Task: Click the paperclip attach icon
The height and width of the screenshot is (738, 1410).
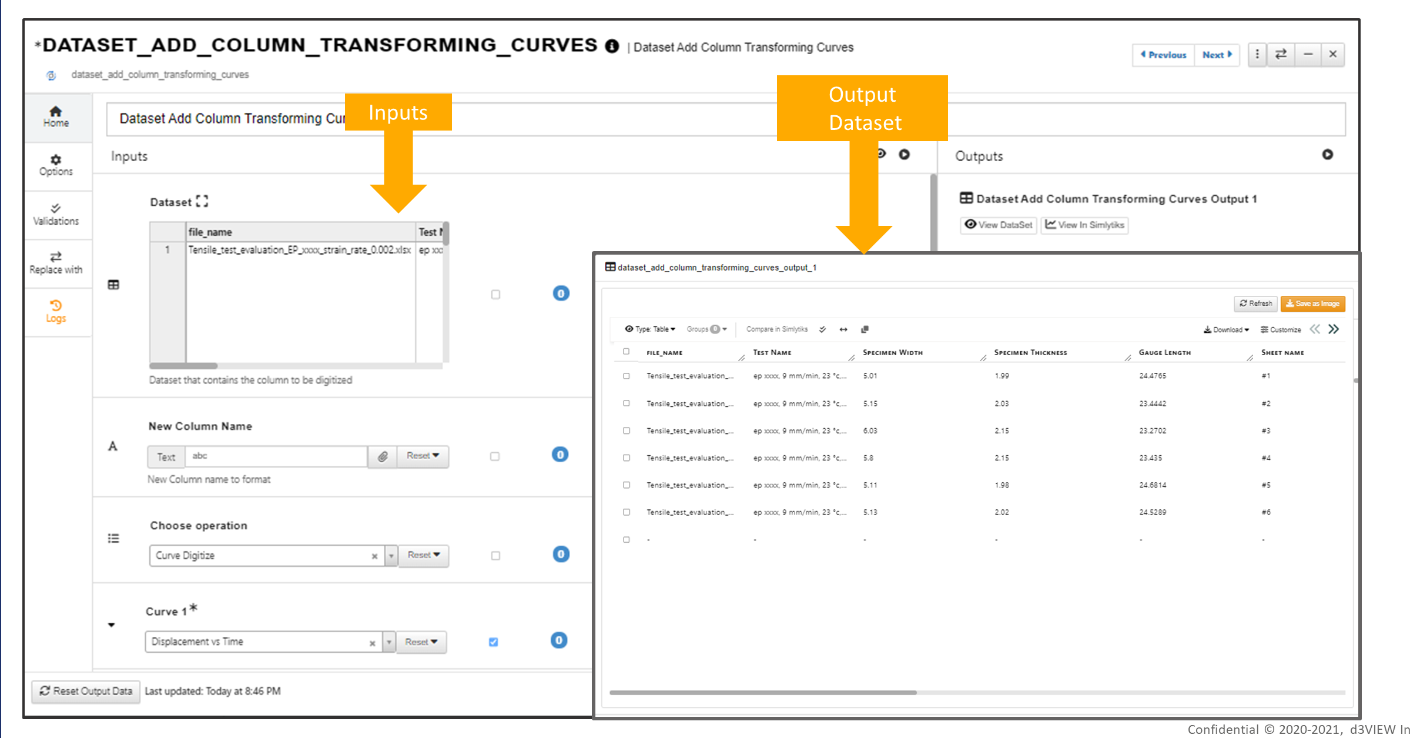Action: [x=383, y=456]
